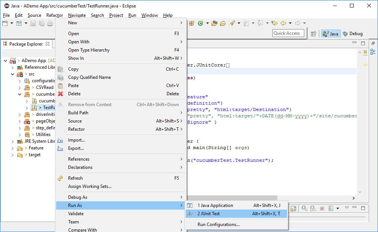Image resolution: width=378 pixels, height=232 pixels.
Task: Switch to the Java perspective
Action: (331, 34)
